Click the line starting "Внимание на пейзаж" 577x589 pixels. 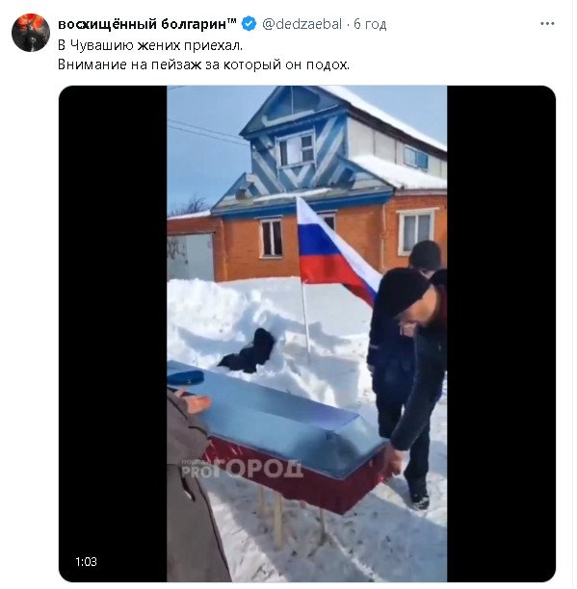(203, 64)
